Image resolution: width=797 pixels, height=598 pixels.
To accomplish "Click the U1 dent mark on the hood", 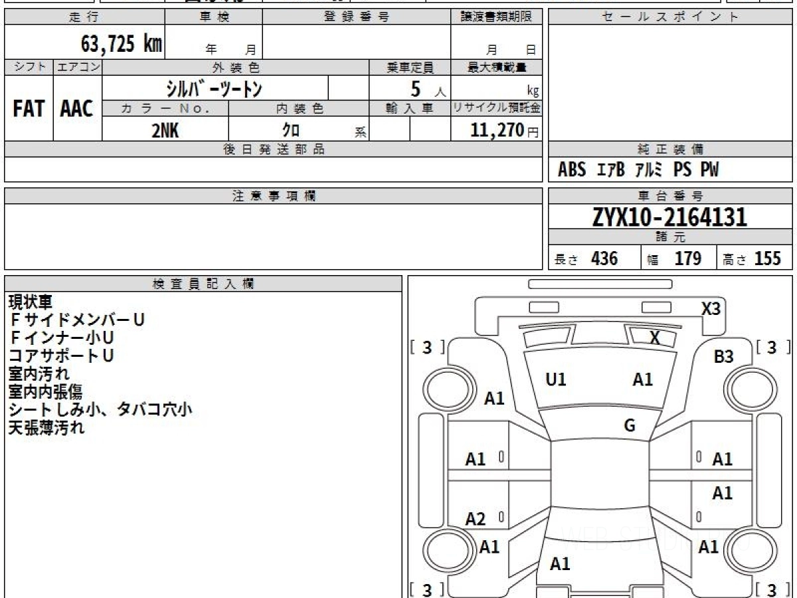I will [x=555, y=380].
